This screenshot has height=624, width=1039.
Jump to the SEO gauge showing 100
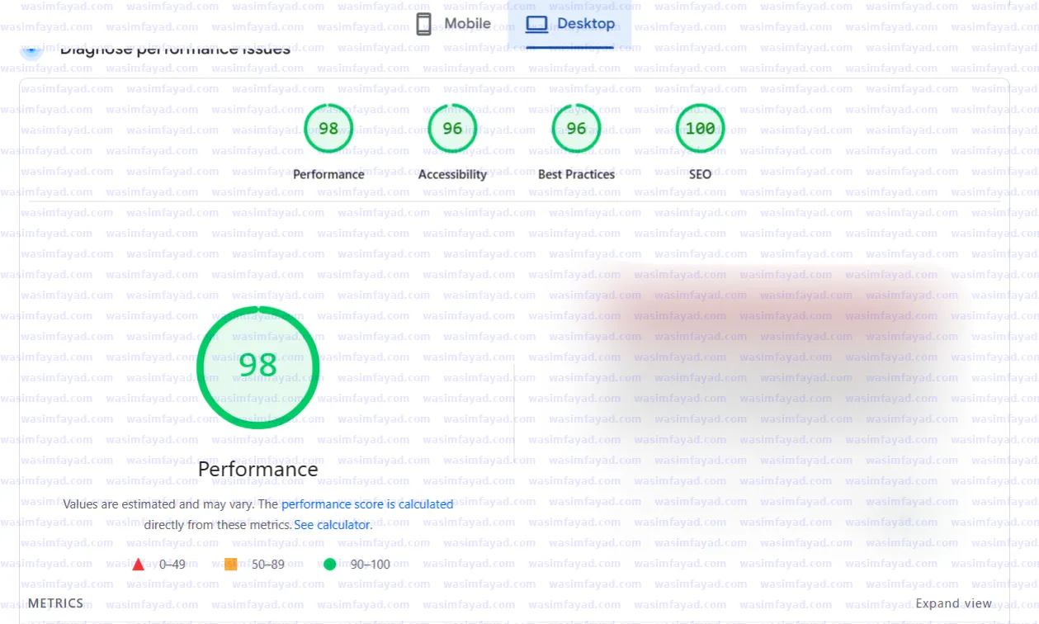(700, 129)
